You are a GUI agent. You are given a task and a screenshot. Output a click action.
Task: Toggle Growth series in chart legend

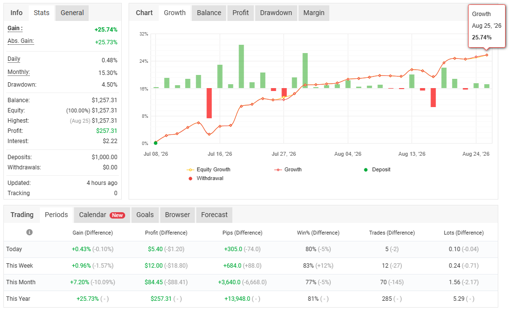[x=288, y=169]
